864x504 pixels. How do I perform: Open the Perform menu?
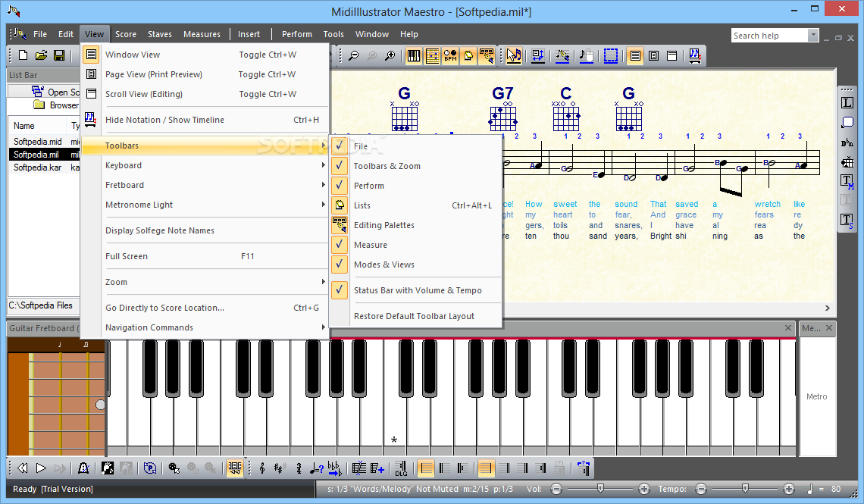296,34
